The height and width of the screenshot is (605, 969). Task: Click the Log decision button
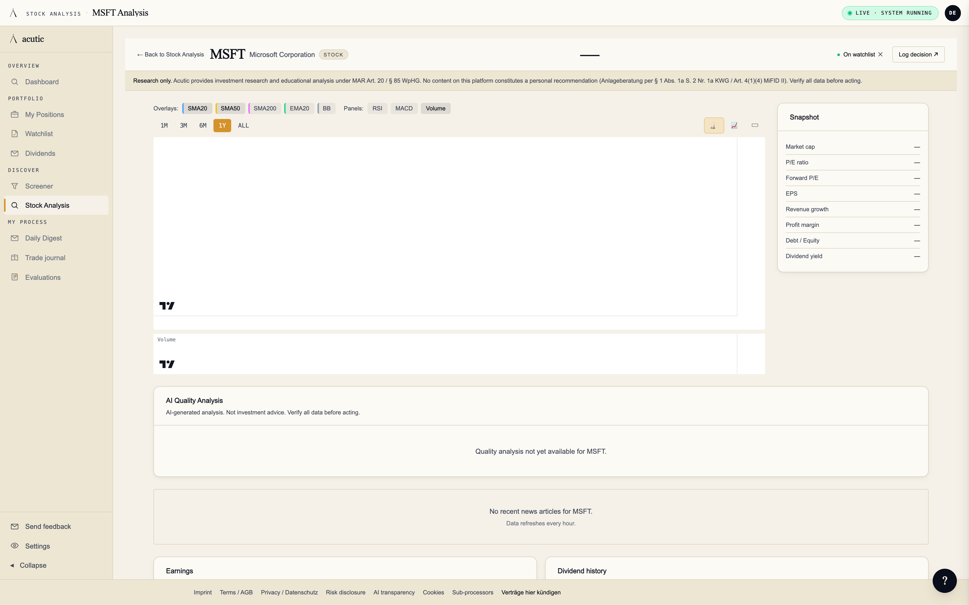918,54
